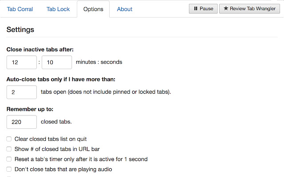The width and height of the screenshot is (284, 177).
Task: Toggle Don't close tabs playing audio checkbox
Action: [9, 169]
